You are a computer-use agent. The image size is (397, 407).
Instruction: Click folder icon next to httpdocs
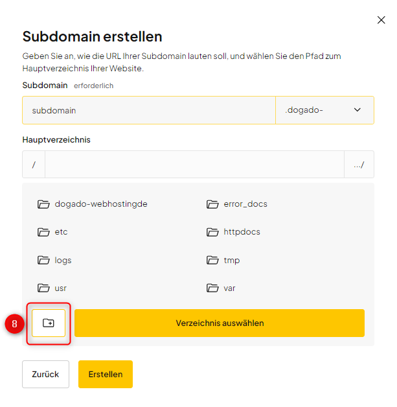pos(212,232)
